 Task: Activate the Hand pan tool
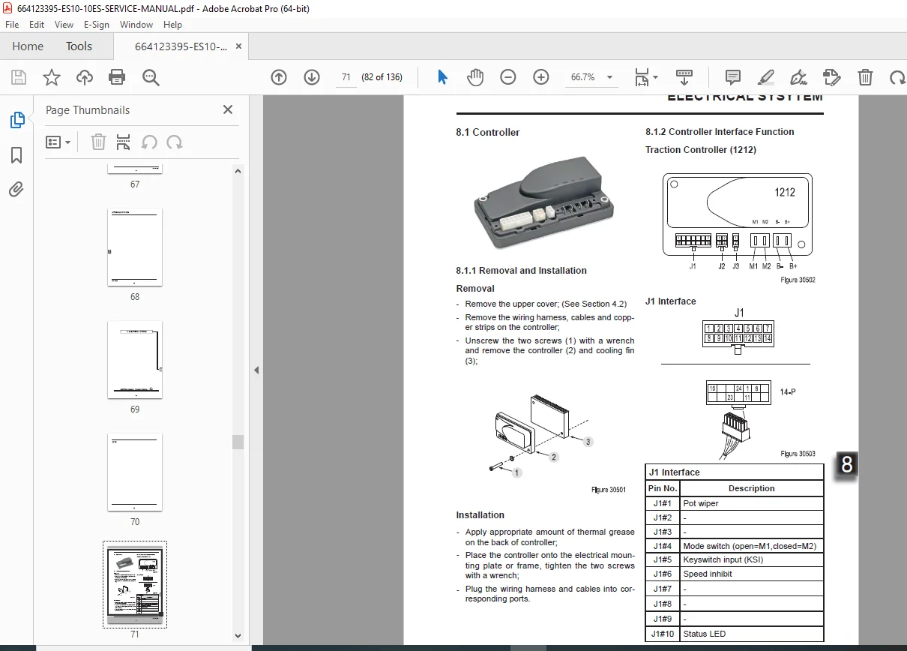point(475,76)
